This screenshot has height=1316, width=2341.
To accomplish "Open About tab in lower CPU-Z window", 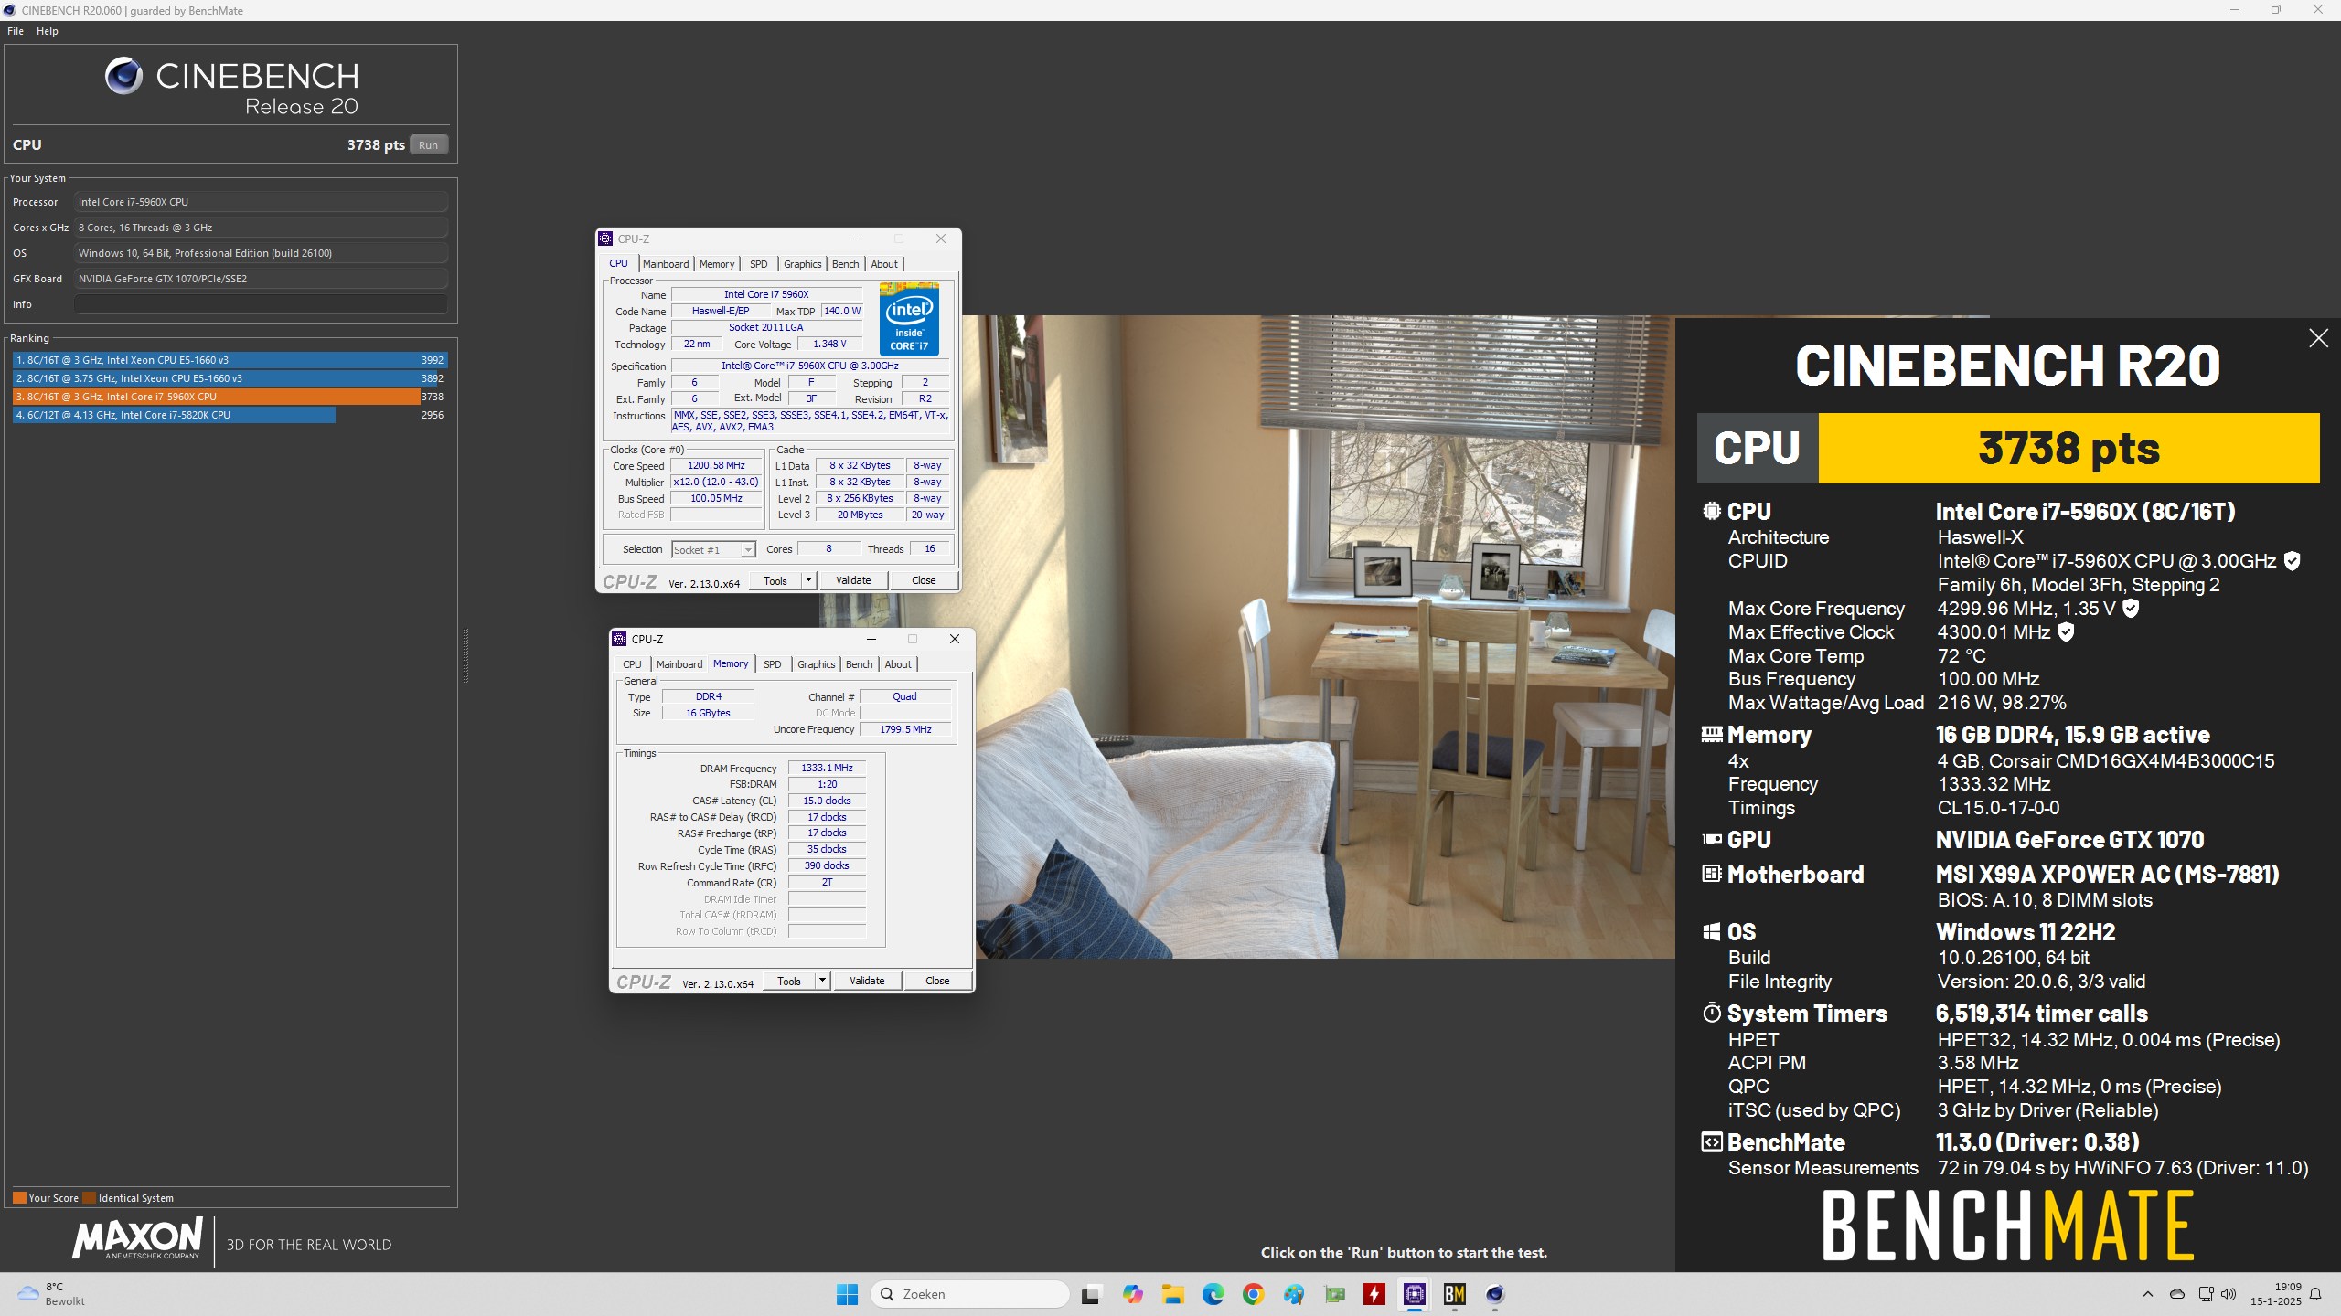I will [x=898, y=664].
